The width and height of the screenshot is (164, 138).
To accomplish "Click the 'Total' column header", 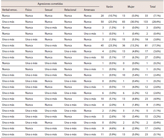I will pyautogui.click(x=153, y=7).
